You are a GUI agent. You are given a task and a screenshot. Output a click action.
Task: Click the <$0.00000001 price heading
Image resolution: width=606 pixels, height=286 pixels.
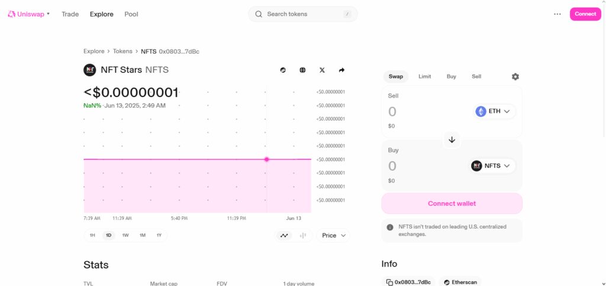[131, 93]
